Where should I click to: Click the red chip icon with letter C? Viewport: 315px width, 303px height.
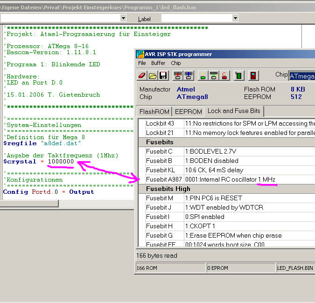click(224, 76)
